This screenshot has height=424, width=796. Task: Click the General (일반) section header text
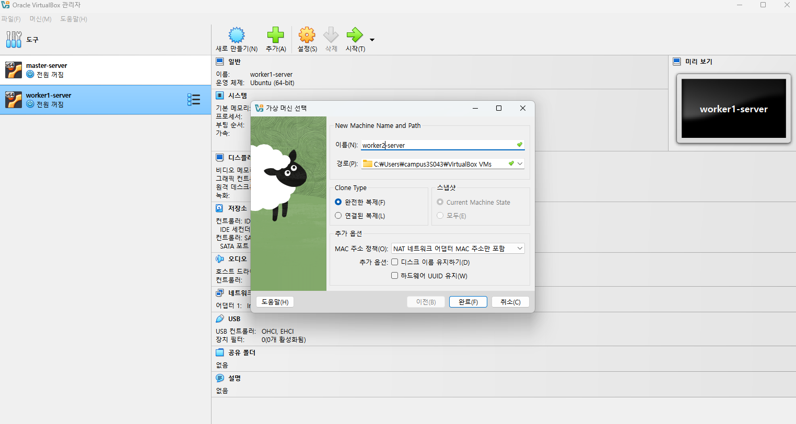pyautogui.click(x=235, y=62)
